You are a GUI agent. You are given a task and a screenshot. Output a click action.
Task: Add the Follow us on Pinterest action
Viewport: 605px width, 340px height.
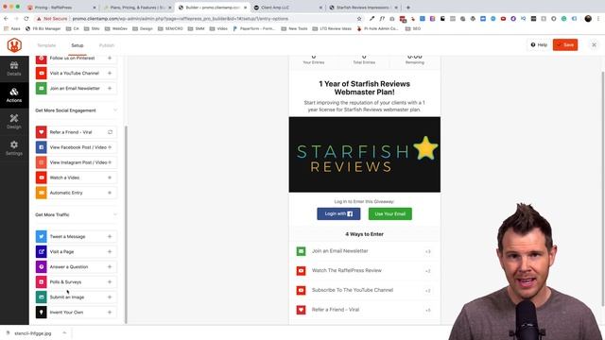pyautogui.click(x=110, y=58)
